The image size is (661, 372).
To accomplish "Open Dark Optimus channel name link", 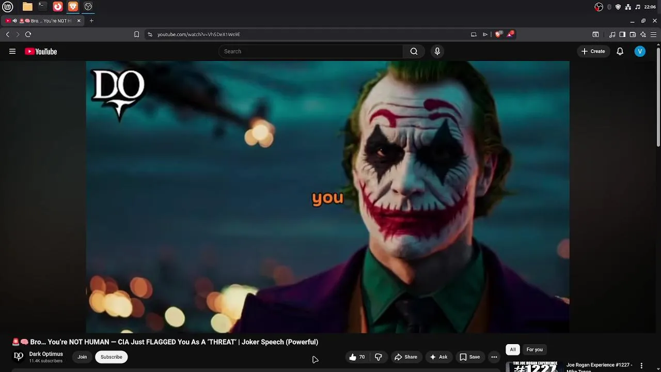I will 46,354.
